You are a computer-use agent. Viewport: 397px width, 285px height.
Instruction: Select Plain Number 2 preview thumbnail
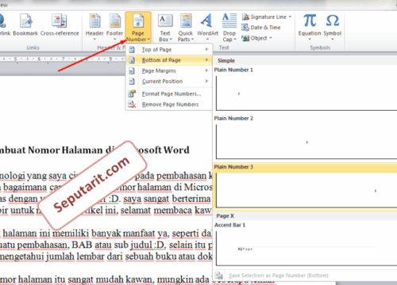(306, 142)
